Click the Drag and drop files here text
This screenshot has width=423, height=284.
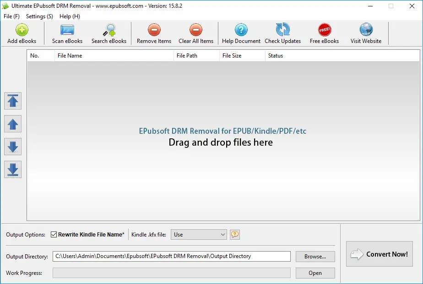click(x=221, y=142)
